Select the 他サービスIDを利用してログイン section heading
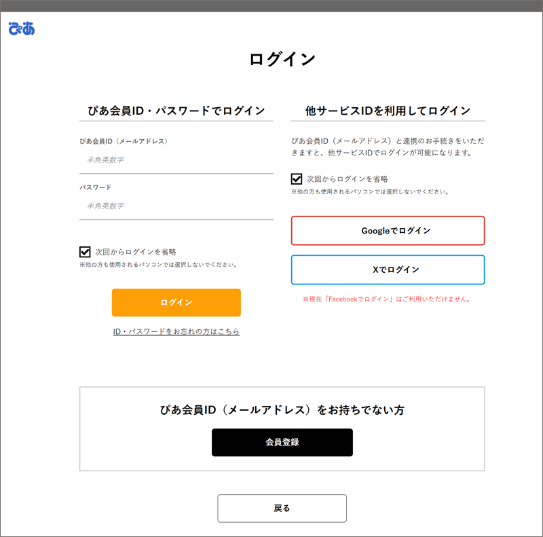Image resolution: width=543 pixels, height=537 pixels. point(388,111)
